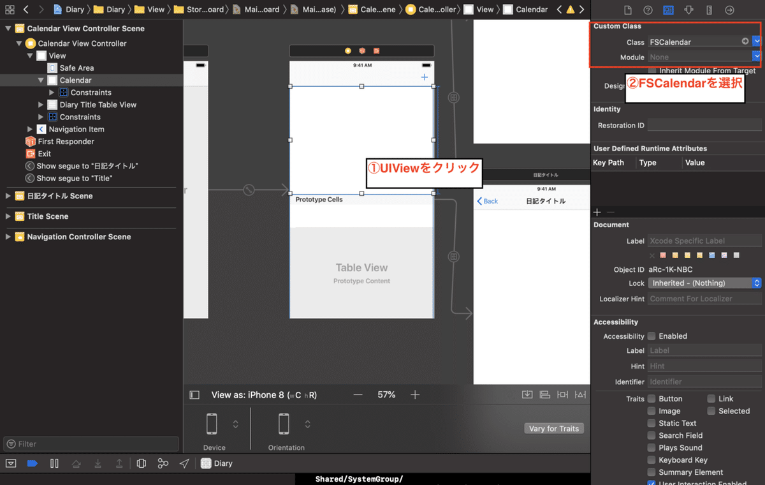Image resolution: width=765 pixels, height=485 pixels.
Task: Check the Link trait
Action: coord(711,398)
